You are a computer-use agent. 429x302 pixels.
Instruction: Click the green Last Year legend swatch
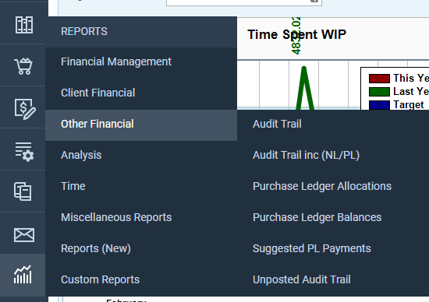pos(379,92)
